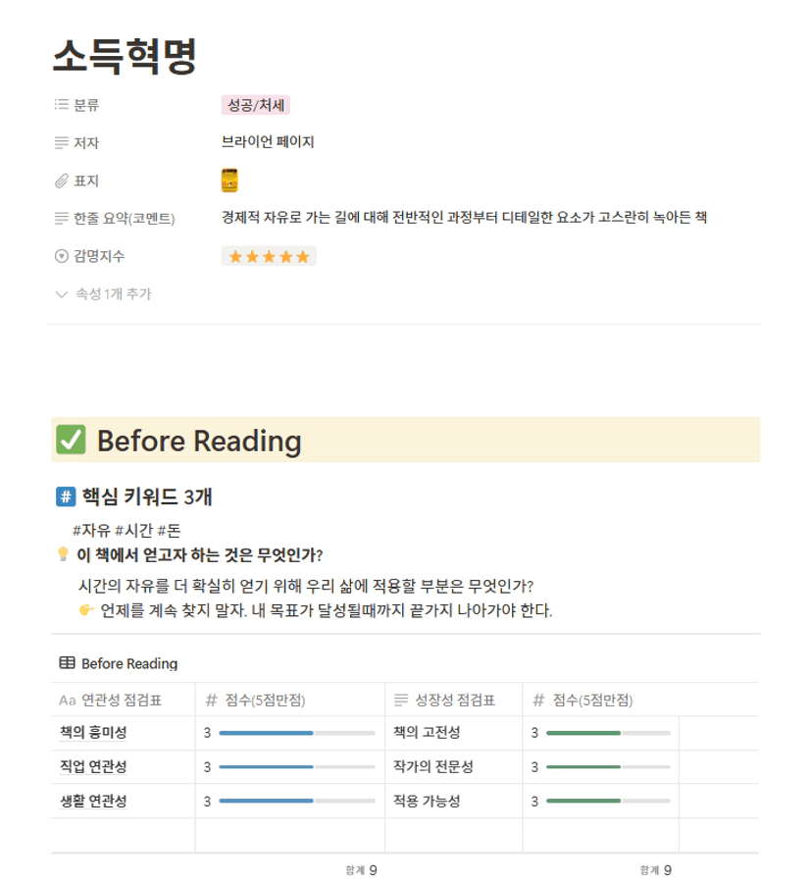Viewport: 811px width, 884px height.
Task: Open the 성공/처세 category tag
Action: tap(256, 105)
